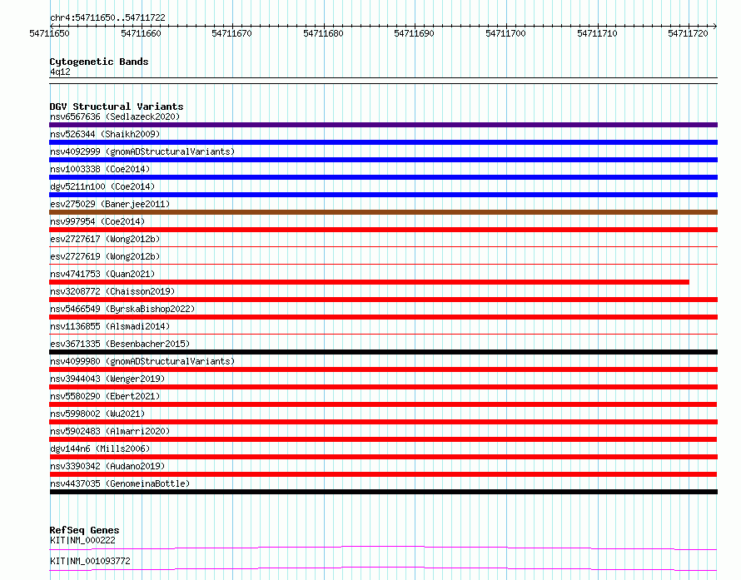Click the Cytogenetic Bands track title
Screen dimensions: 741x580
(x=99, y=62)
